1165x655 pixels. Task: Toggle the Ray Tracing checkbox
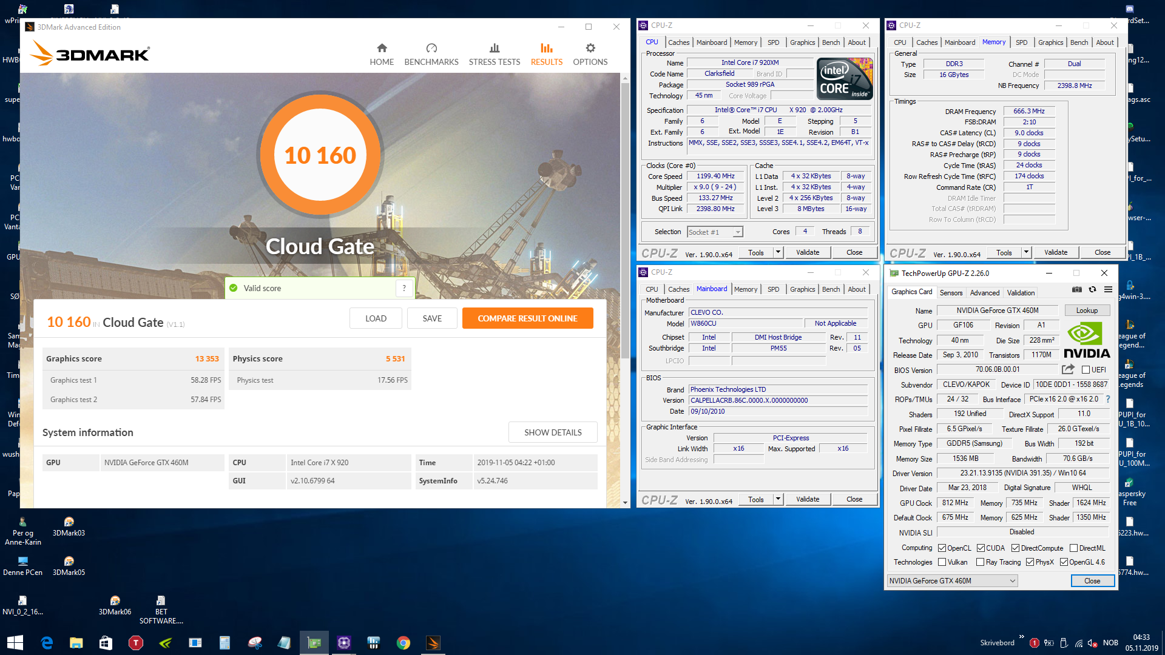pyautogui.click(x=980, y=562)
